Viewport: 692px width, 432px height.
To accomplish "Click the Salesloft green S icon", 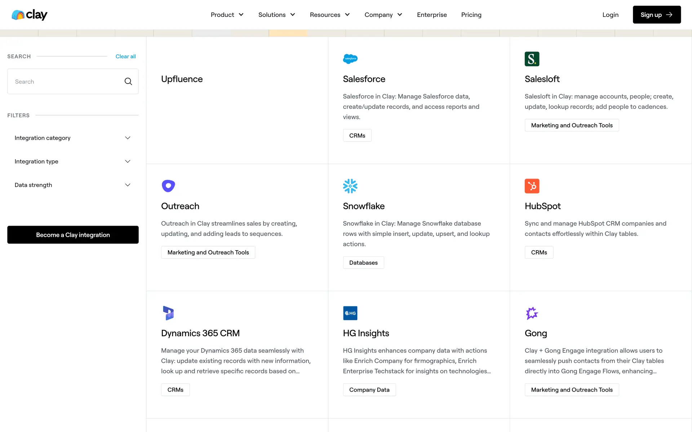I will click(532, 59).
